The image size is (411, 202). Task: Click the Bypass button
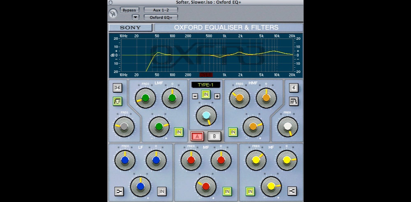(x=129, y=10)
